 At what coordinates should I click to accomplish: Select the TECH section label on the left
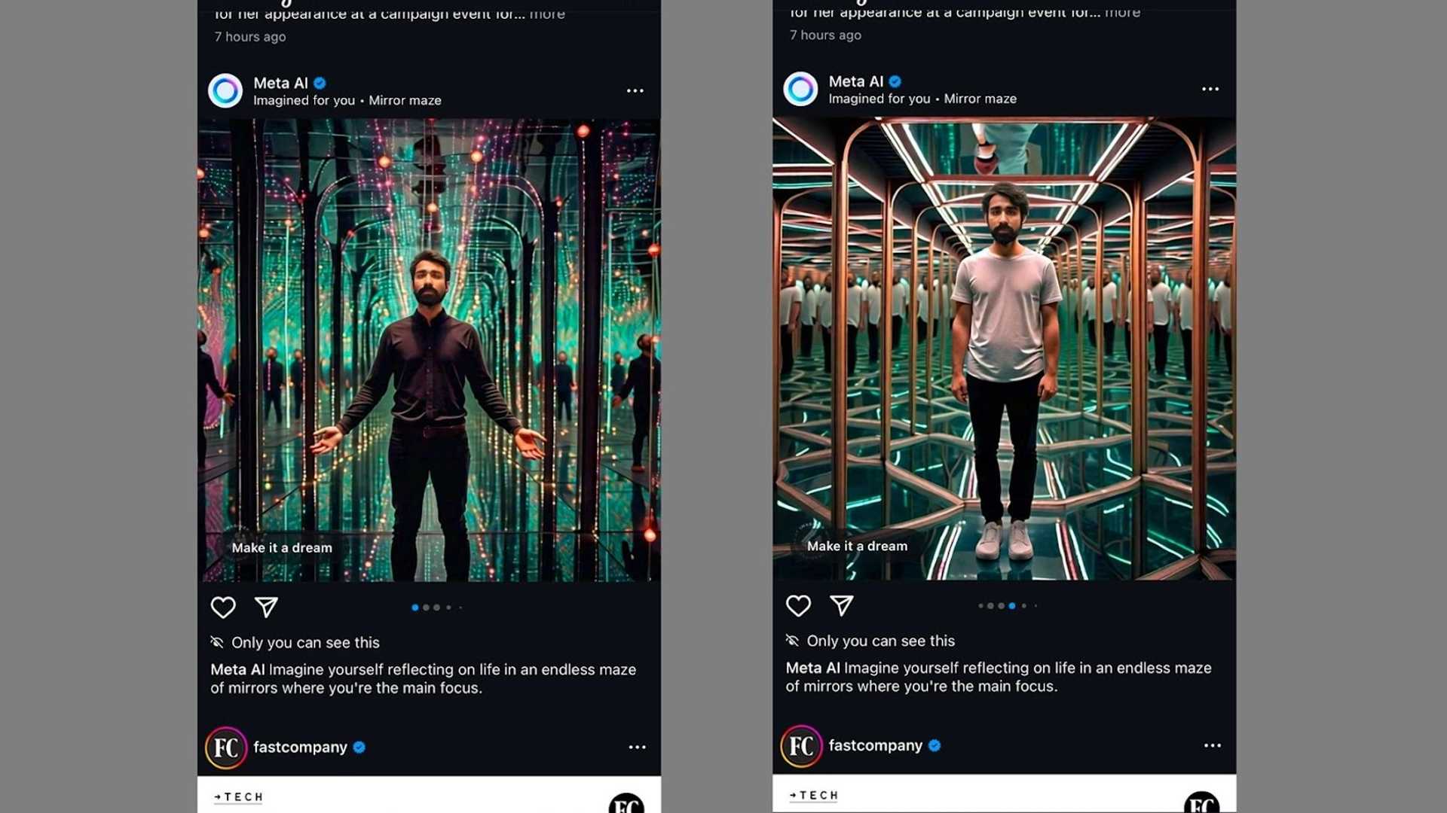point(238,796)
